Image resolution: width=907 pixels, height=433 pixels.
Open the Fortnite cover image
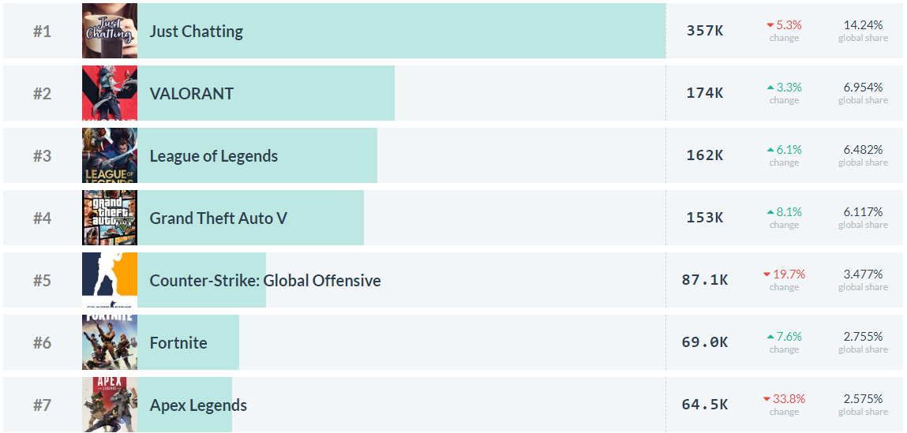109,342
